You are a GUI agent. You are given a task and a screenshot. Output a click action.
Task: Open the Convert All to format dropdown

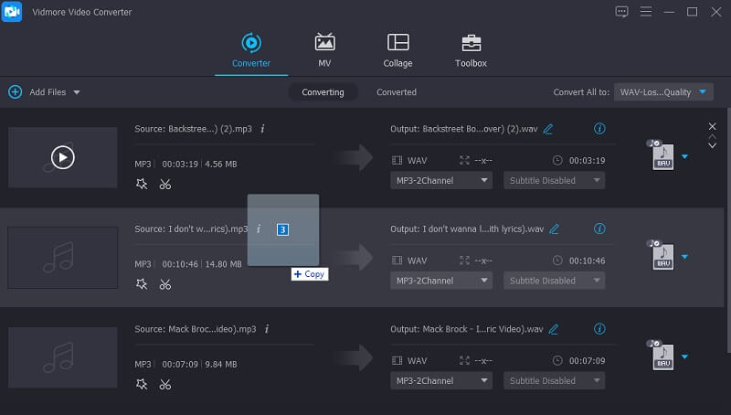[x=664, y=92]
